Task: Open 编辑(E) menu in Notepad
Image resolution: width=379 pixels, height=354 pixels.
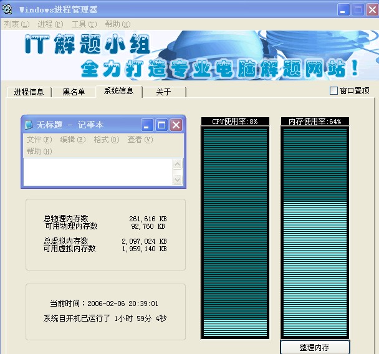Action: (x=73, y=140)
